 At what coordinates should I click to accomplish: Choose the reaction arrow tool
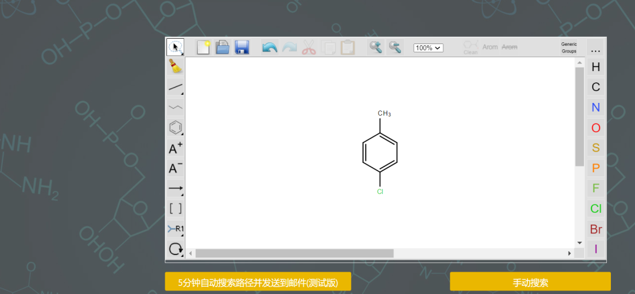coord(175,188)
